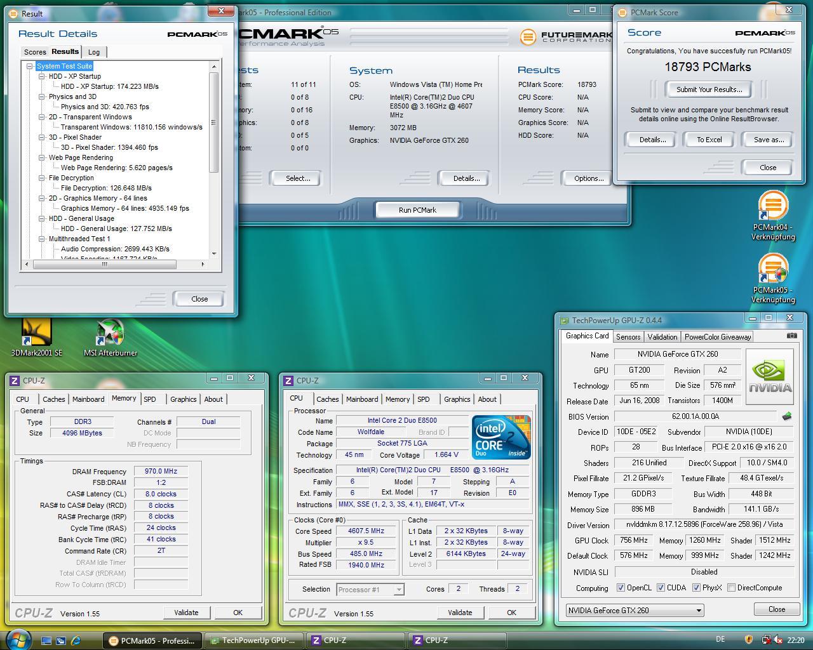
Task: Launch Internet Explorer from quick launch
Action: point(76,640)
